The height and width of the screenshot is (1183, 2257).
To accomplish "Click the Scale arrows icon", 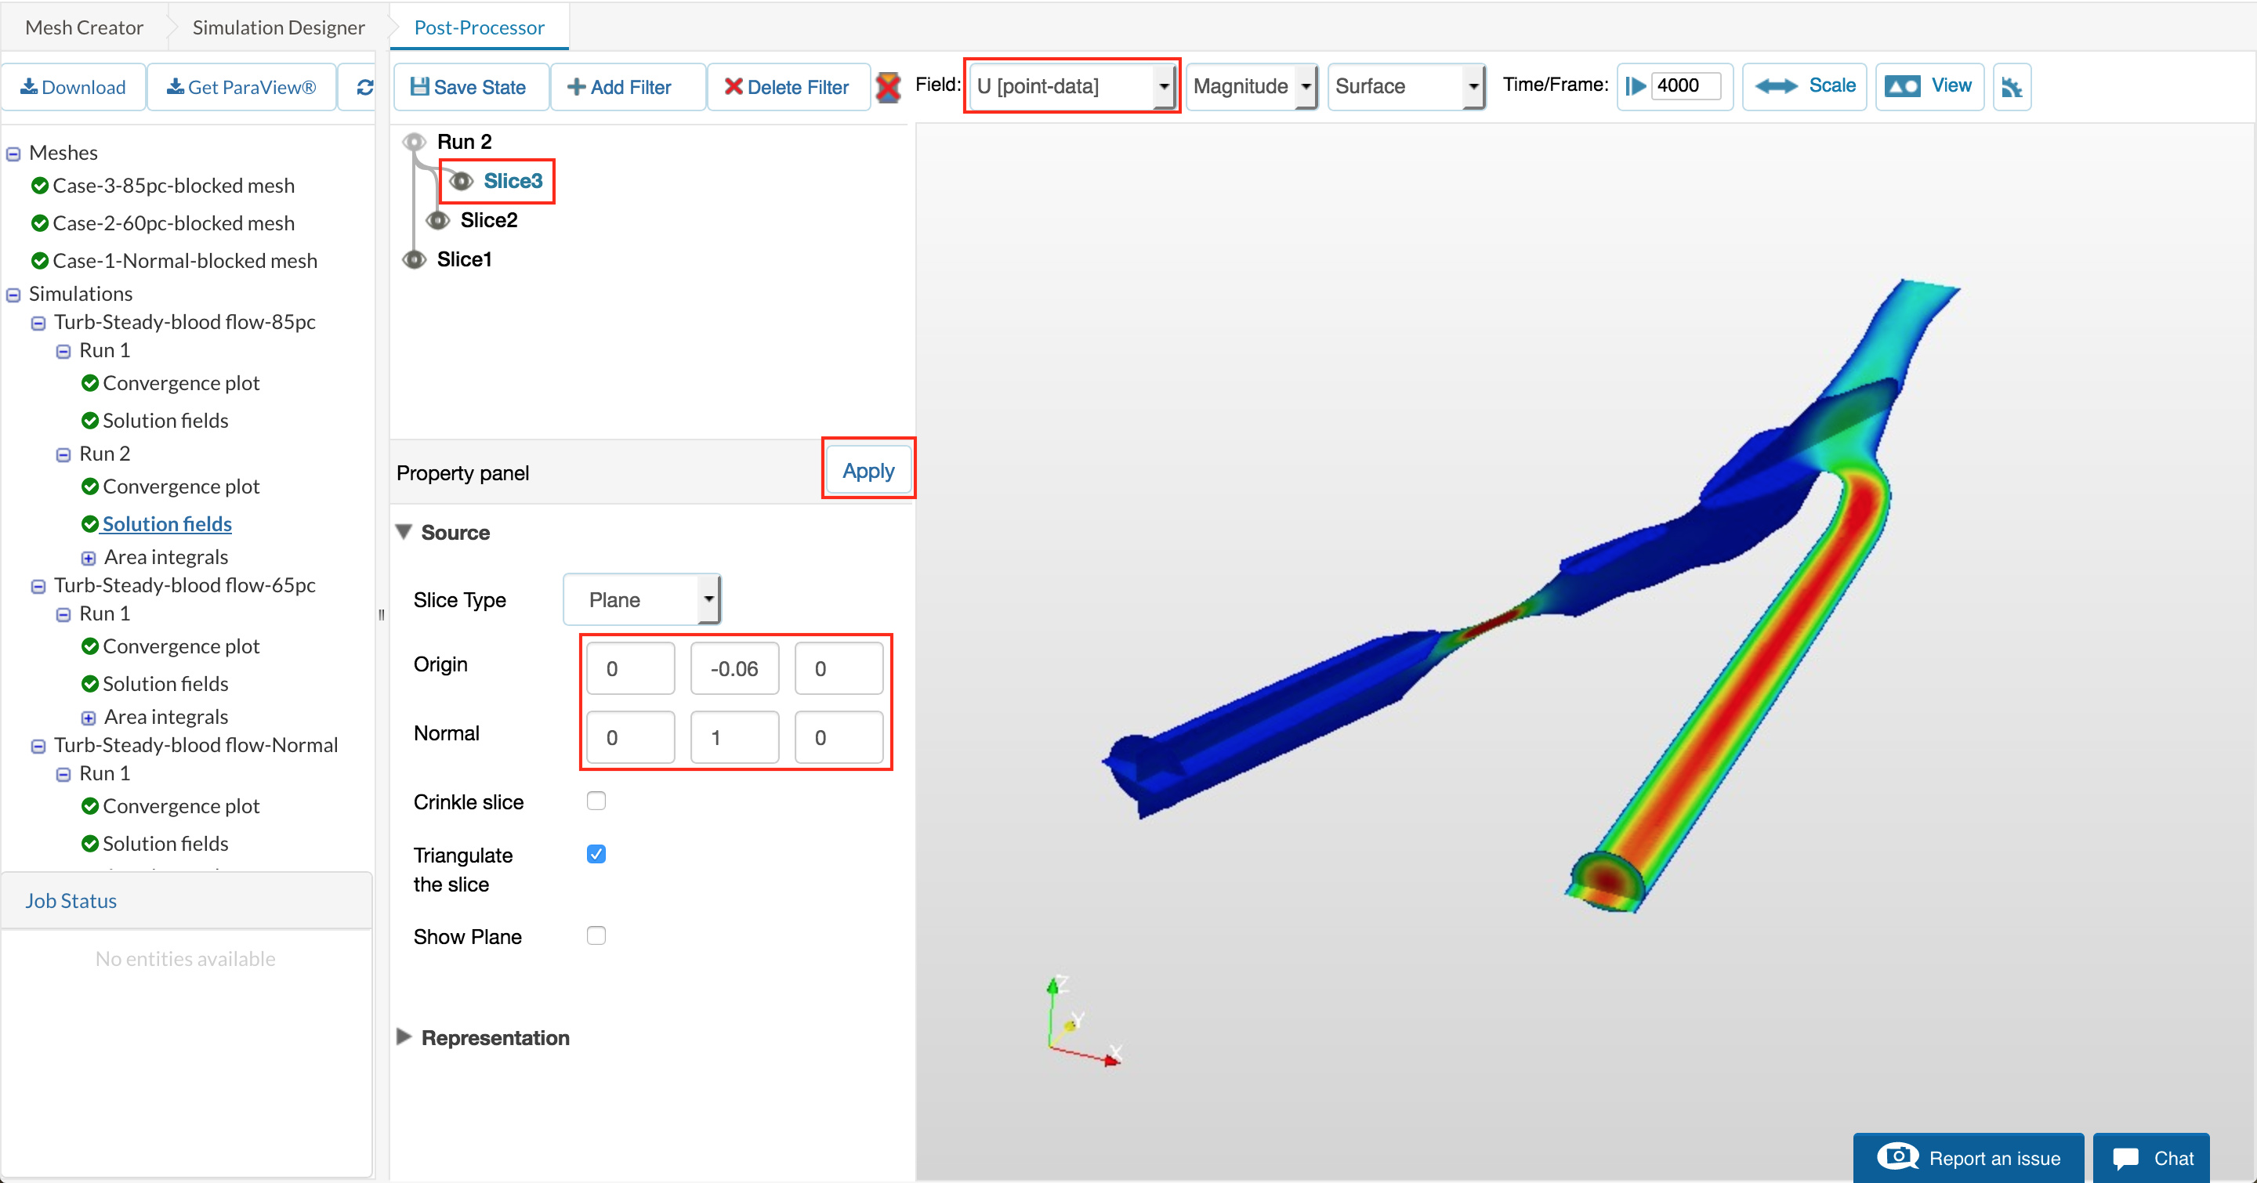I will tap(1776, 86).
